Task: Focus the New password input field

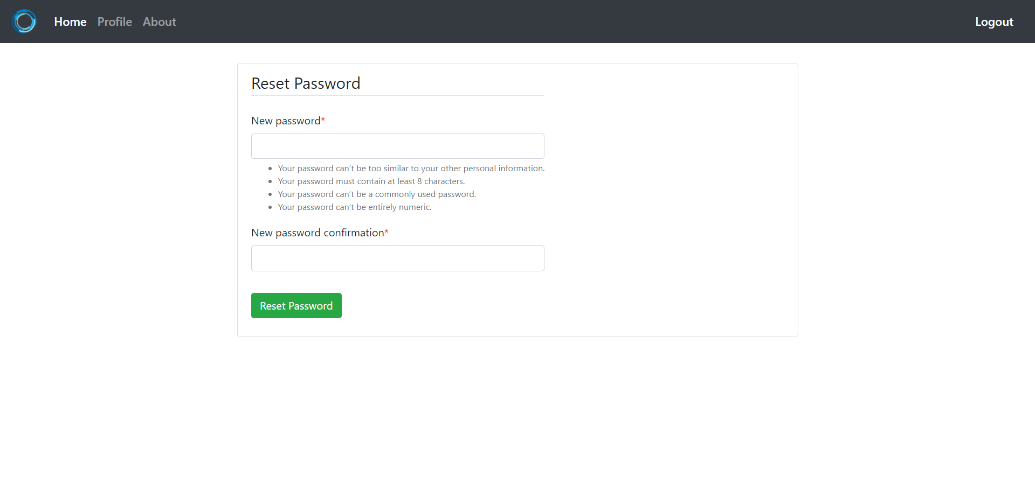Action: (x=398, y=146)
